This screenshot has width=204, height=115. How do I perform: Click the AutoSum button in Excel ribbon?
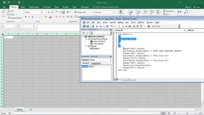169,11
